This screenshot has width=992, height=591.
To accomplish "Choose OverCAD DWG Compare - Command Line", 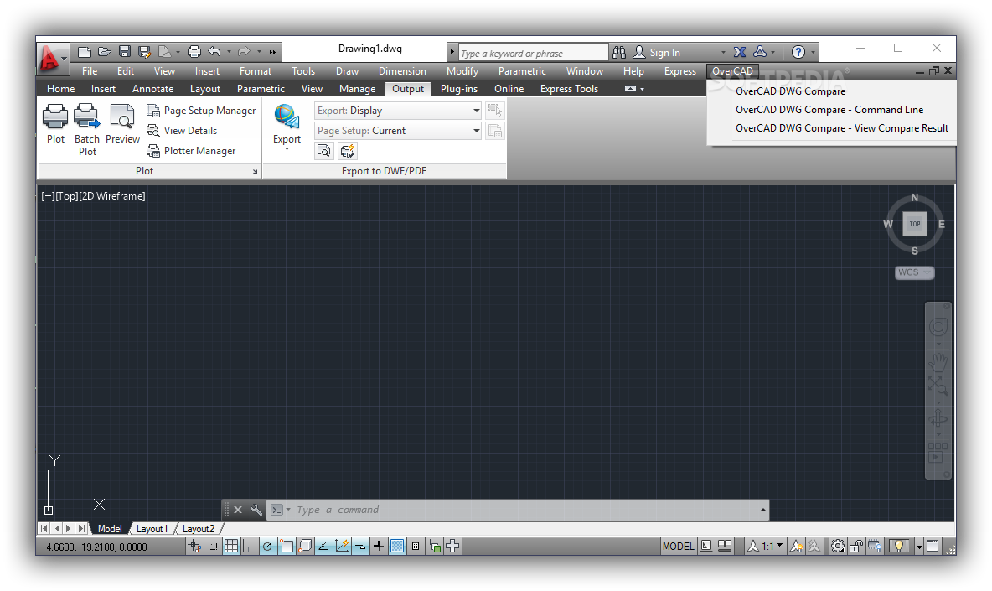I will [x=829, y=110].
